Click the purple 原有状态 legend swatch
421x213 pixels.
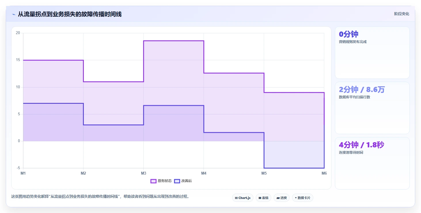coord(153,181)
